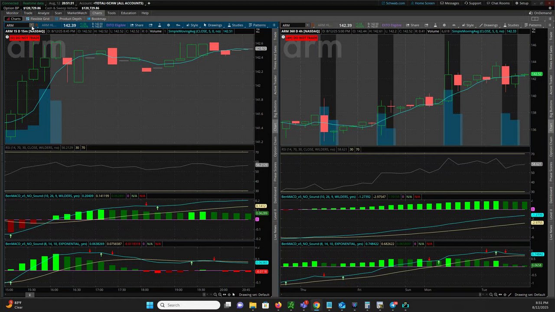
Task: Open the Windows Start menu
Action: click(x=150, y=305)
